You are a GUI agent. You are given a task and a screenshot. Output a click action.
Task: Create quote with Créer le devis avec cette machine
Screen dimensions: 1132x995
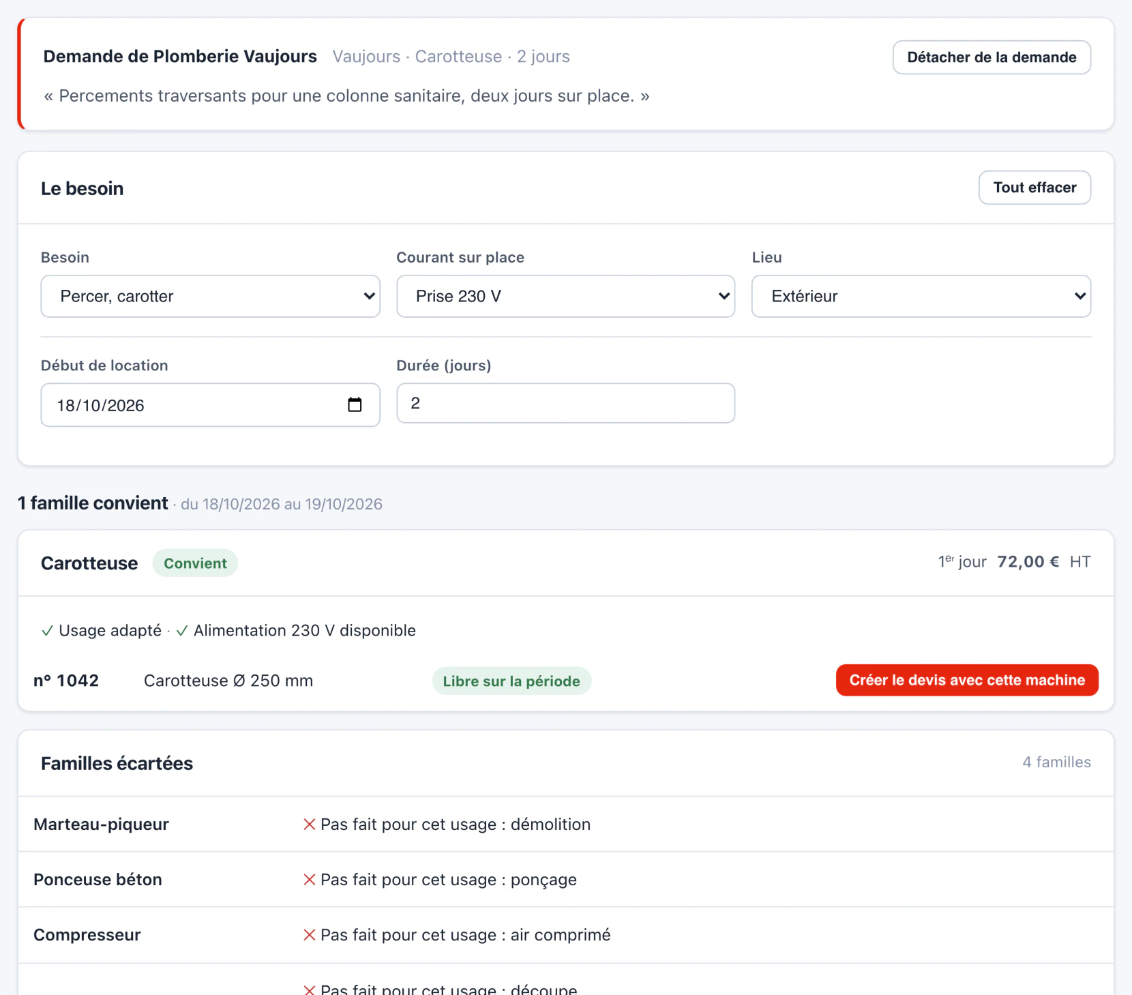click(x=967, y=680)
